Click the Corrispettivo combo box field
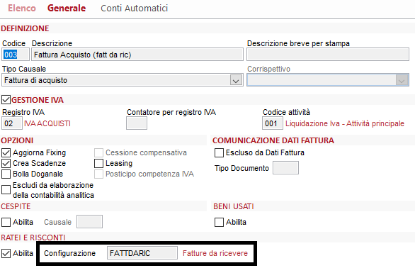Screen dimensions: 415x268 click(328, 80)
